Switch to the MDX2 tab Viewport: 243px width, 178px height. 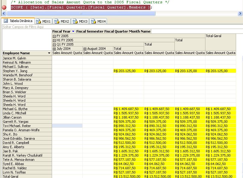(63, 21)
